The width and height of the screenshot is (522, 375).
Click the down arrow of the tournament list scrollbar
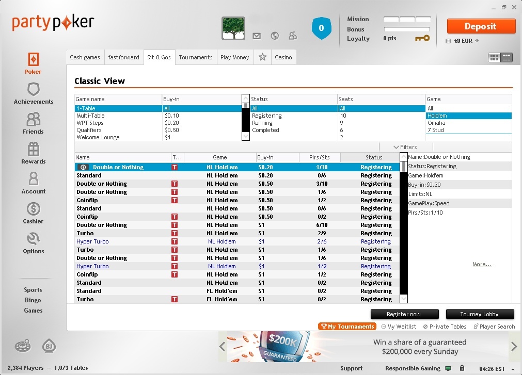tap(403, 299)
